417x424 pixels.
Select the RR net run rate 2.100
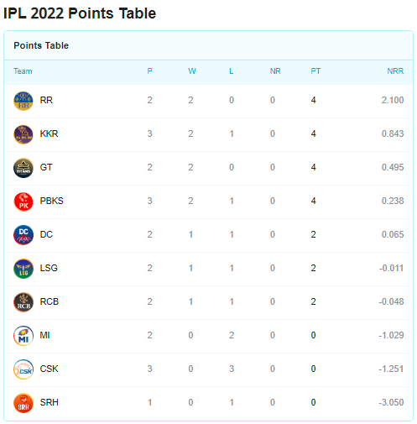tap(393, 100)
